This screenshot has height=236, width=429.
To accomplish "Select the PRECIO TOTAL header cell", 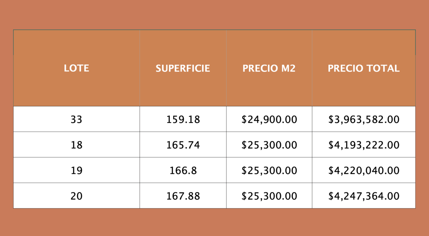I will (x=364, y=68).
